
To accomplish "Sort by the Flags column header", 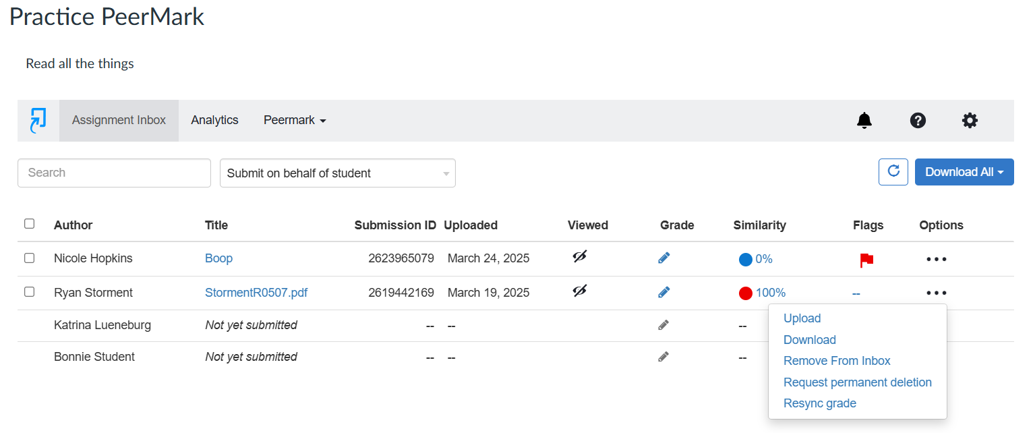I will coord(868,225).
